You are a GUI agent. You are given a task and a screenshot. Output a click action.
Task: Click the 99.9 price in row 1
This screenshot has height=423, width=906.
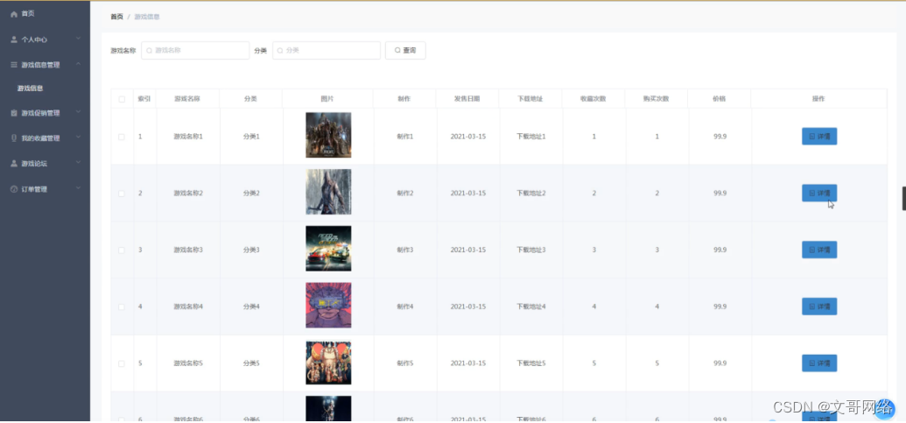720,137
